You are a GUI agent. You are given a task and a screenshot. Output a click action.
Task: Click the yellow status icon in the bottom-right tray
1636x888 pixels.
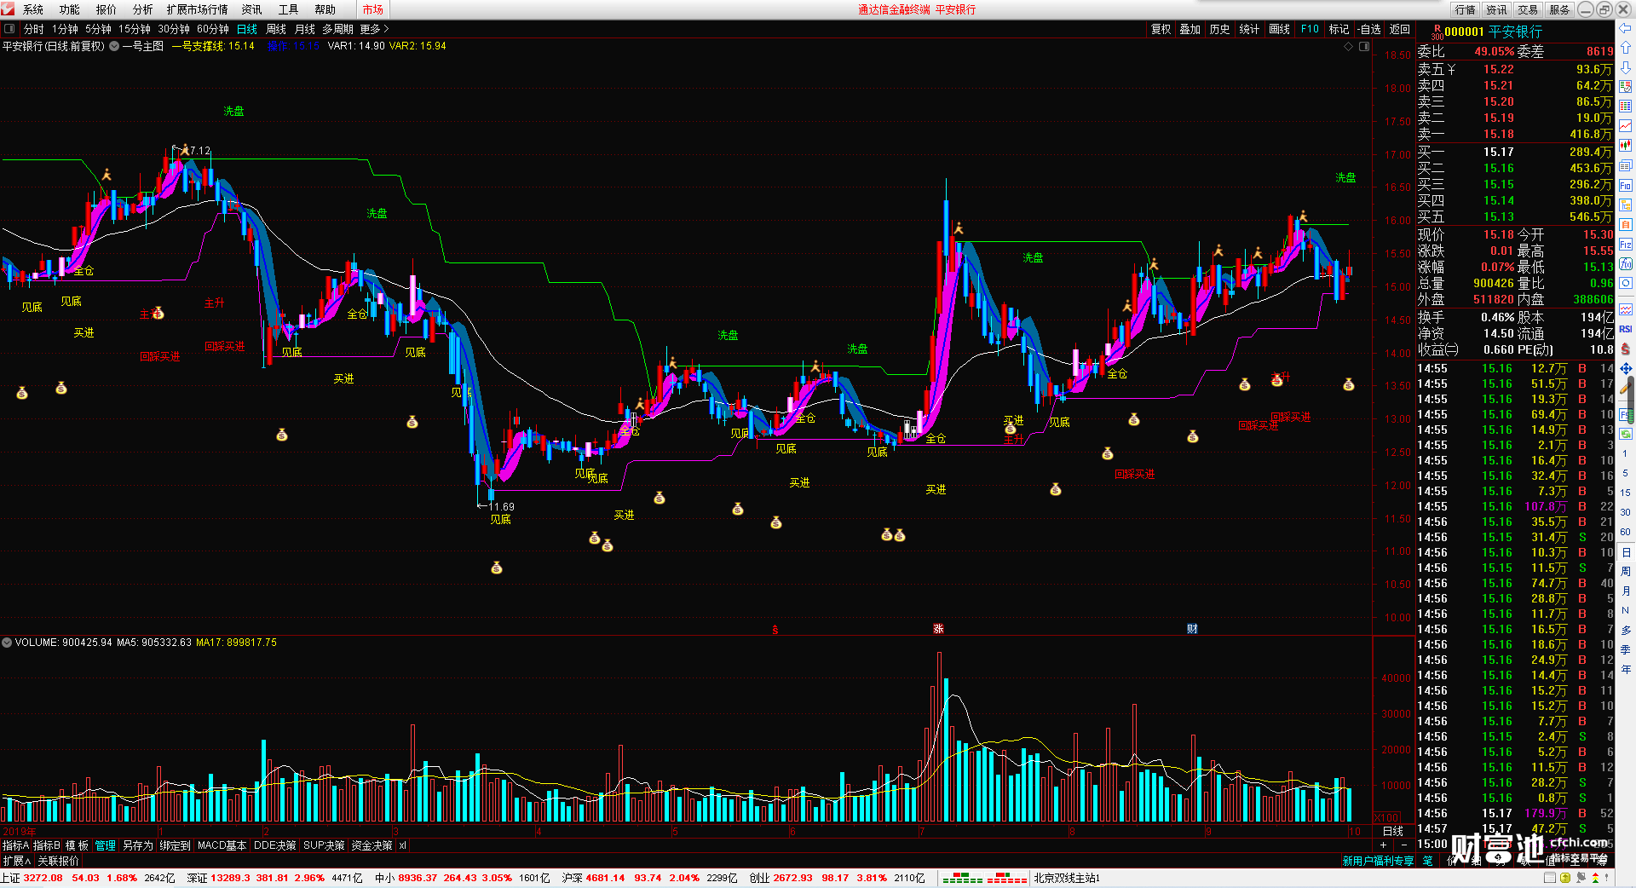pyautogui.click(x=1565, y=878)
